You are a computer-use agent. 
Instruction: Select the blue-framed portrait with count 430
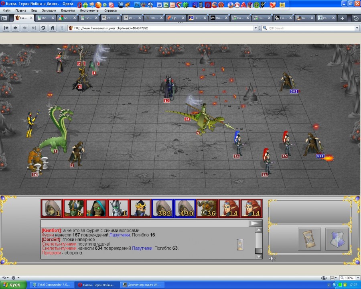185,208
